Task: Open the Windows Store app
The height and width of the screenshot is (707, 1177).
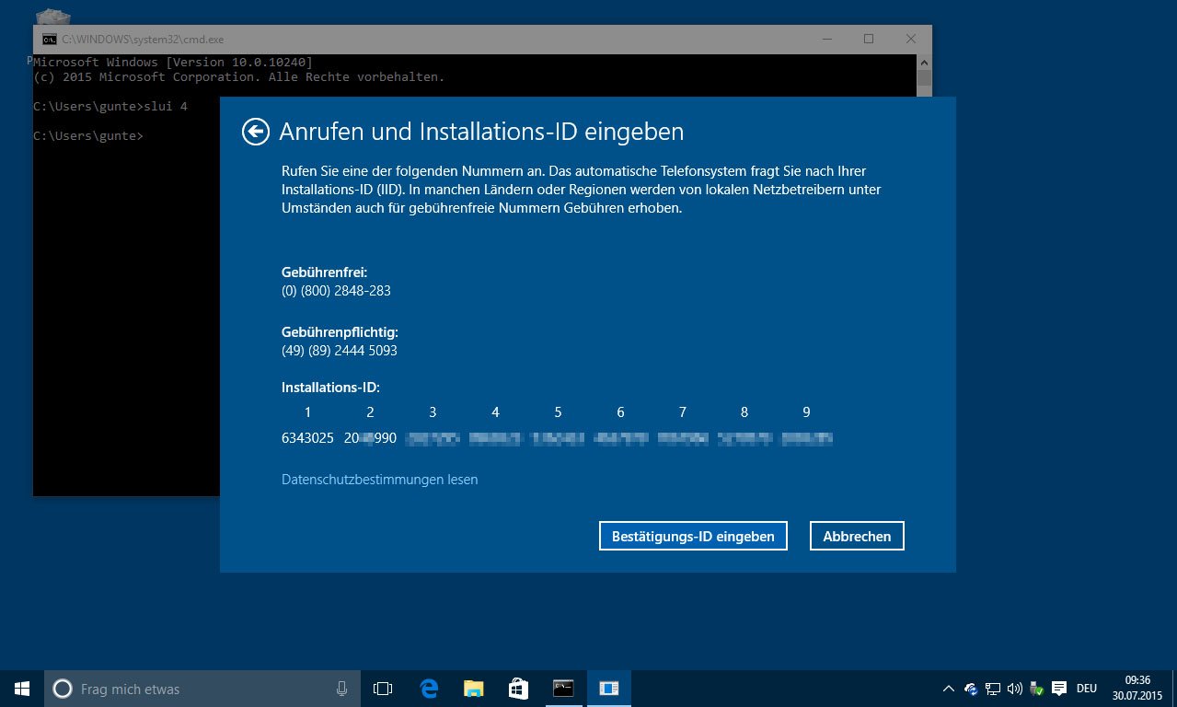Action: (x=518, y=689)
